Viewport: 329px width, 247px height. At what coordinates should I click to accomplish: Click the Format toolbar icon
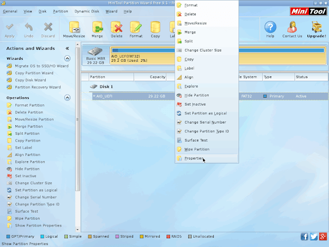136,27
